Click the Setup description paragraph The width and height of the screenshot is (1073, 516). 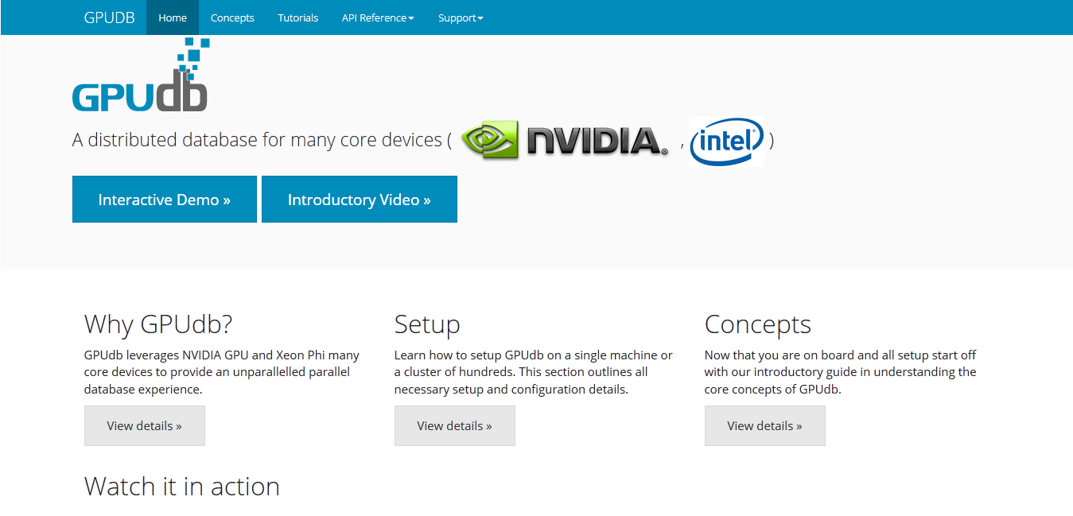(533, 372)
